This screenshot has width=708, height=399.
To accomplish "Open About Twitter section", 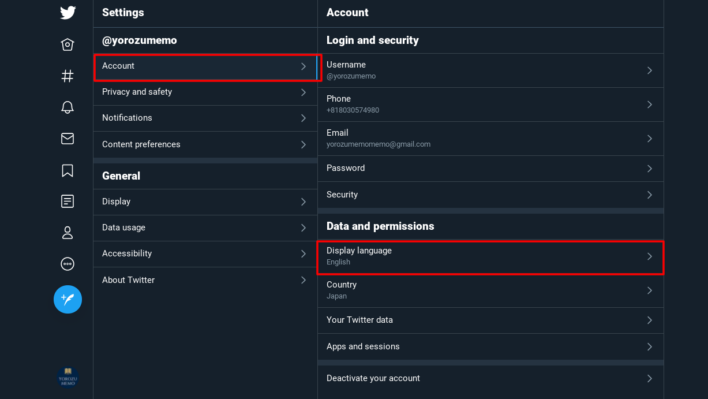I will 205,280.
